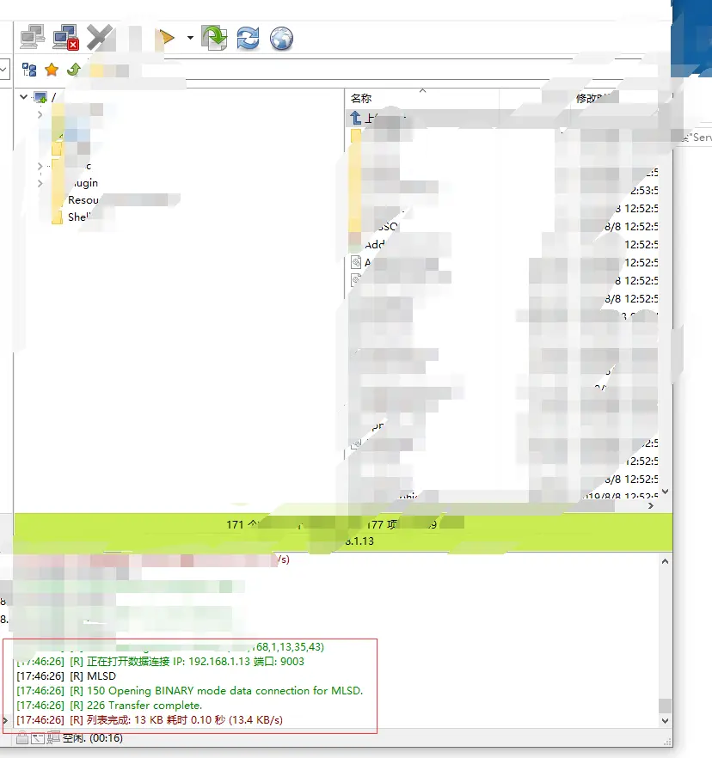Viewport: 712px width, 758px height.
Task: Click the parent directory up-arrow icon in file list
Action: coord(355,118)
